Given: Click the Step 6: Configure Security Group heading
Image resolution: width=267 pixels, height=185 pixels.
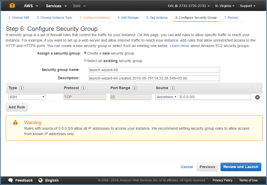Looking at the screenshot, I should pyautogui.click(x=51, y=29).
